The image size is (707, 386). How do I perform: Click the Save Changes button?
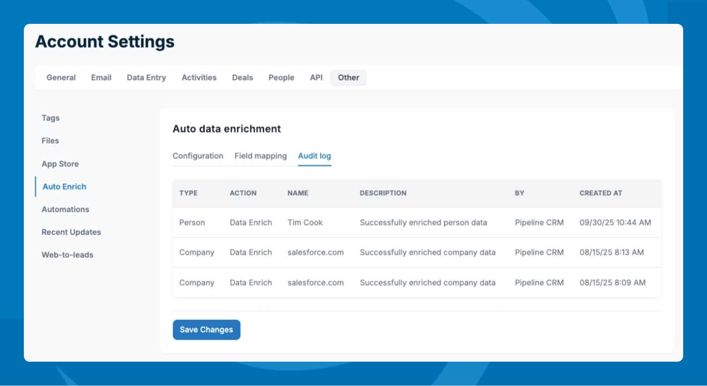point(207,330)
